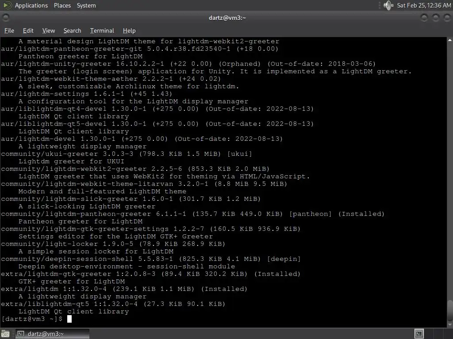Click the text extra/lightdm 1:1.32.0-4
The image size is (453, 339).
click(x=54, y=289)
